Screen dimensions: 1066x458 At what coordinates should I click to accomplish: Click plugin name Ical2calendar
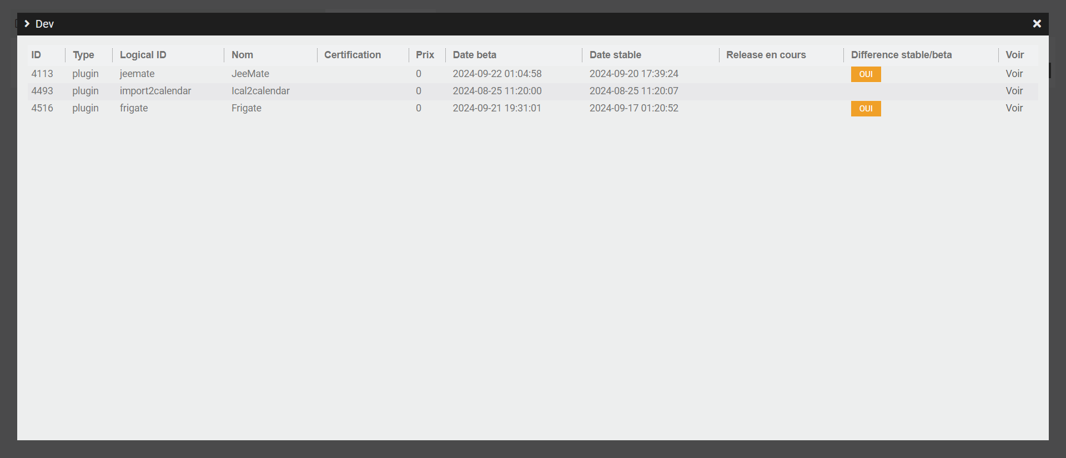coord(260,91)
